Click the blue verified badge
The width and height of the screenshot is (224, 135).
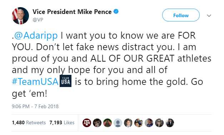(116, 11)
